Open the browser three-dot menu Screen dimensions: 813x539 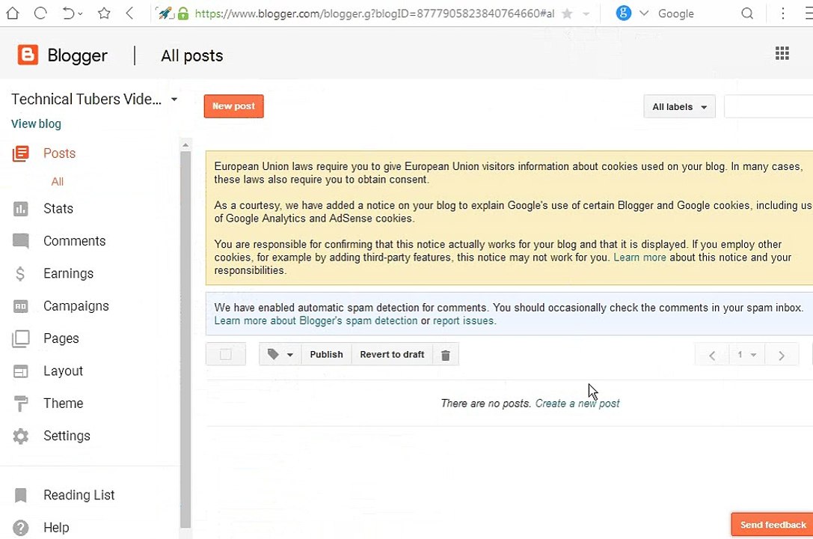[x=783, y=13]
